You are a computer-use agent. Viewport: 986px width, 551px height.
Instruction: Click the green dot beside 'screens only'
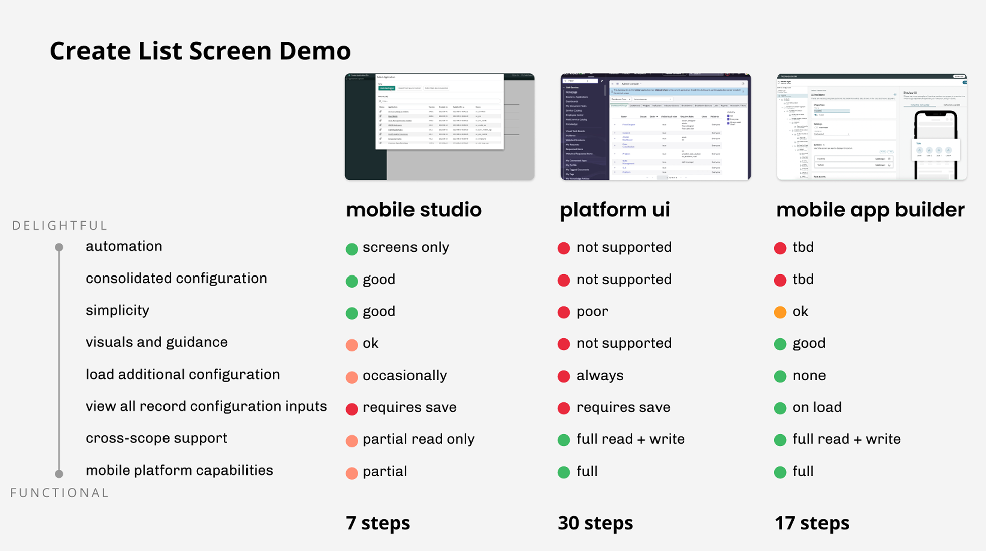[x=352, y=249]
